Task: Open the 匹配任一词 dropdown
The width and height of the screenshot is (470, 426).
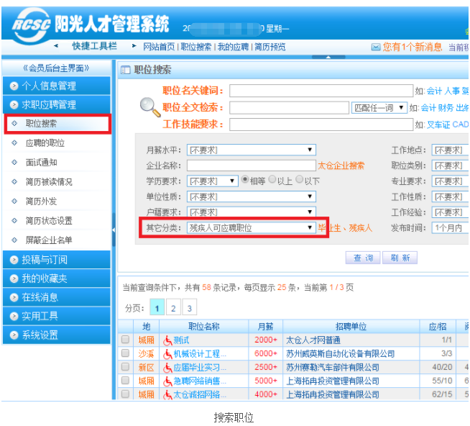Action: tap(379, 108)
